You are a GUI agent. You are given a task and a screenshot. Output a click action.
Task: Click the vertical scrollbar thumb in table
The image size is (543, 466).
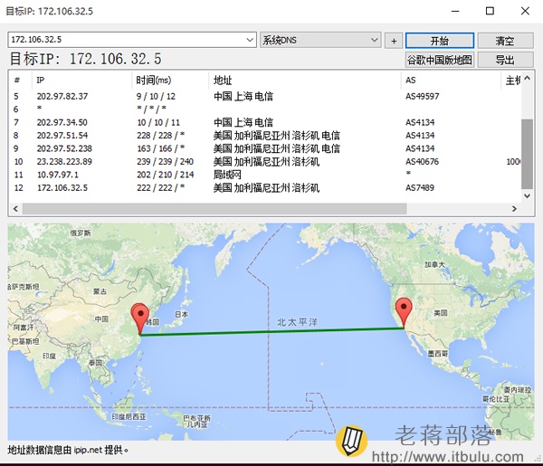527,154
